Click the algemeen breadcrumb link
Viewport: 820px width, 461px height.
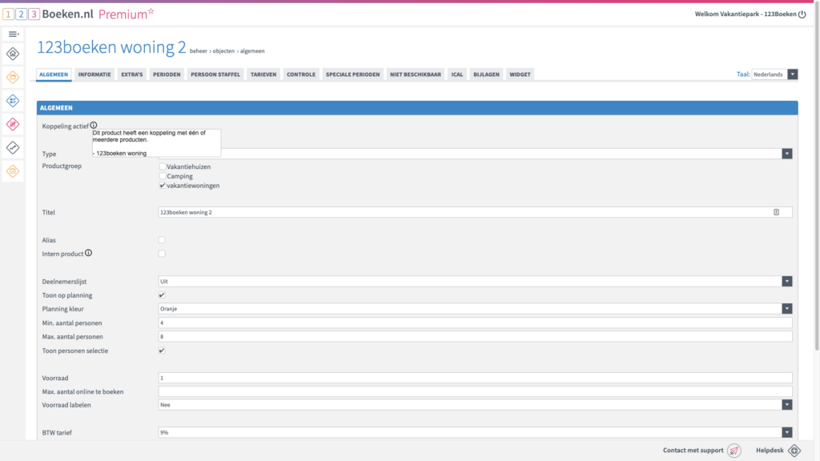point(252,51)
